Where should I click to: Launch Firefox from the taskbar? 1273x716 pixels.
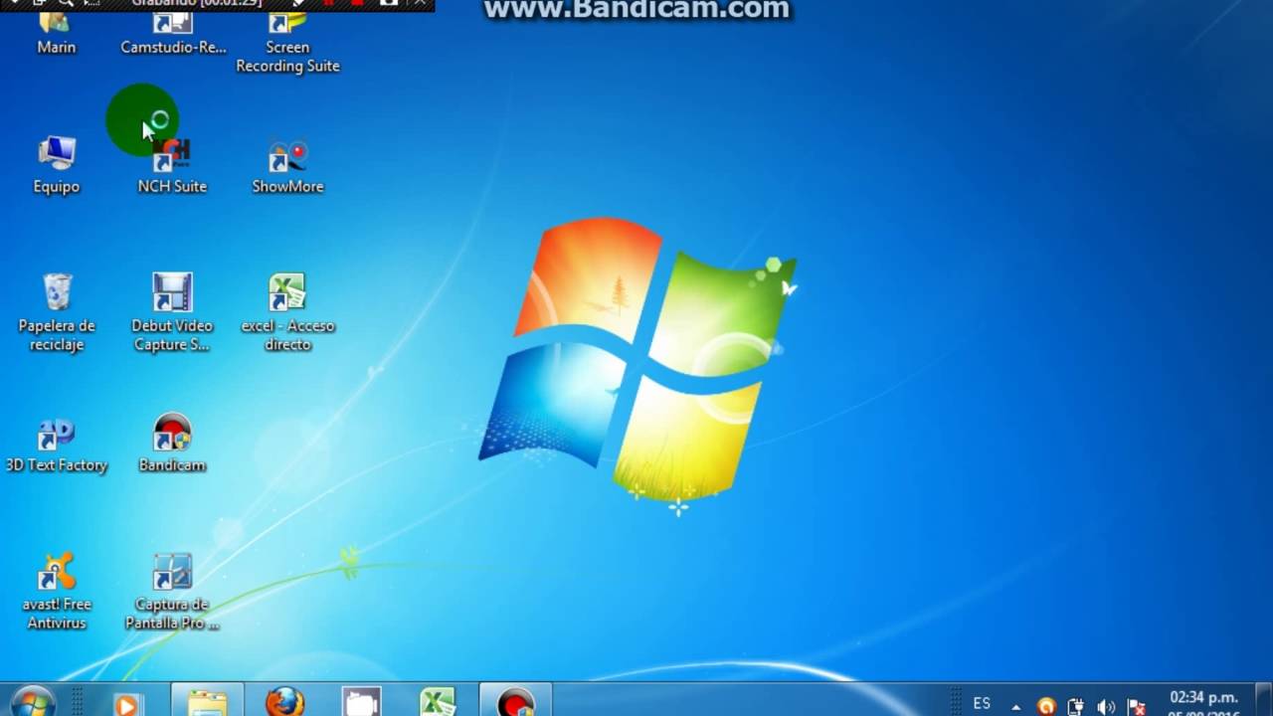(284, 702)
